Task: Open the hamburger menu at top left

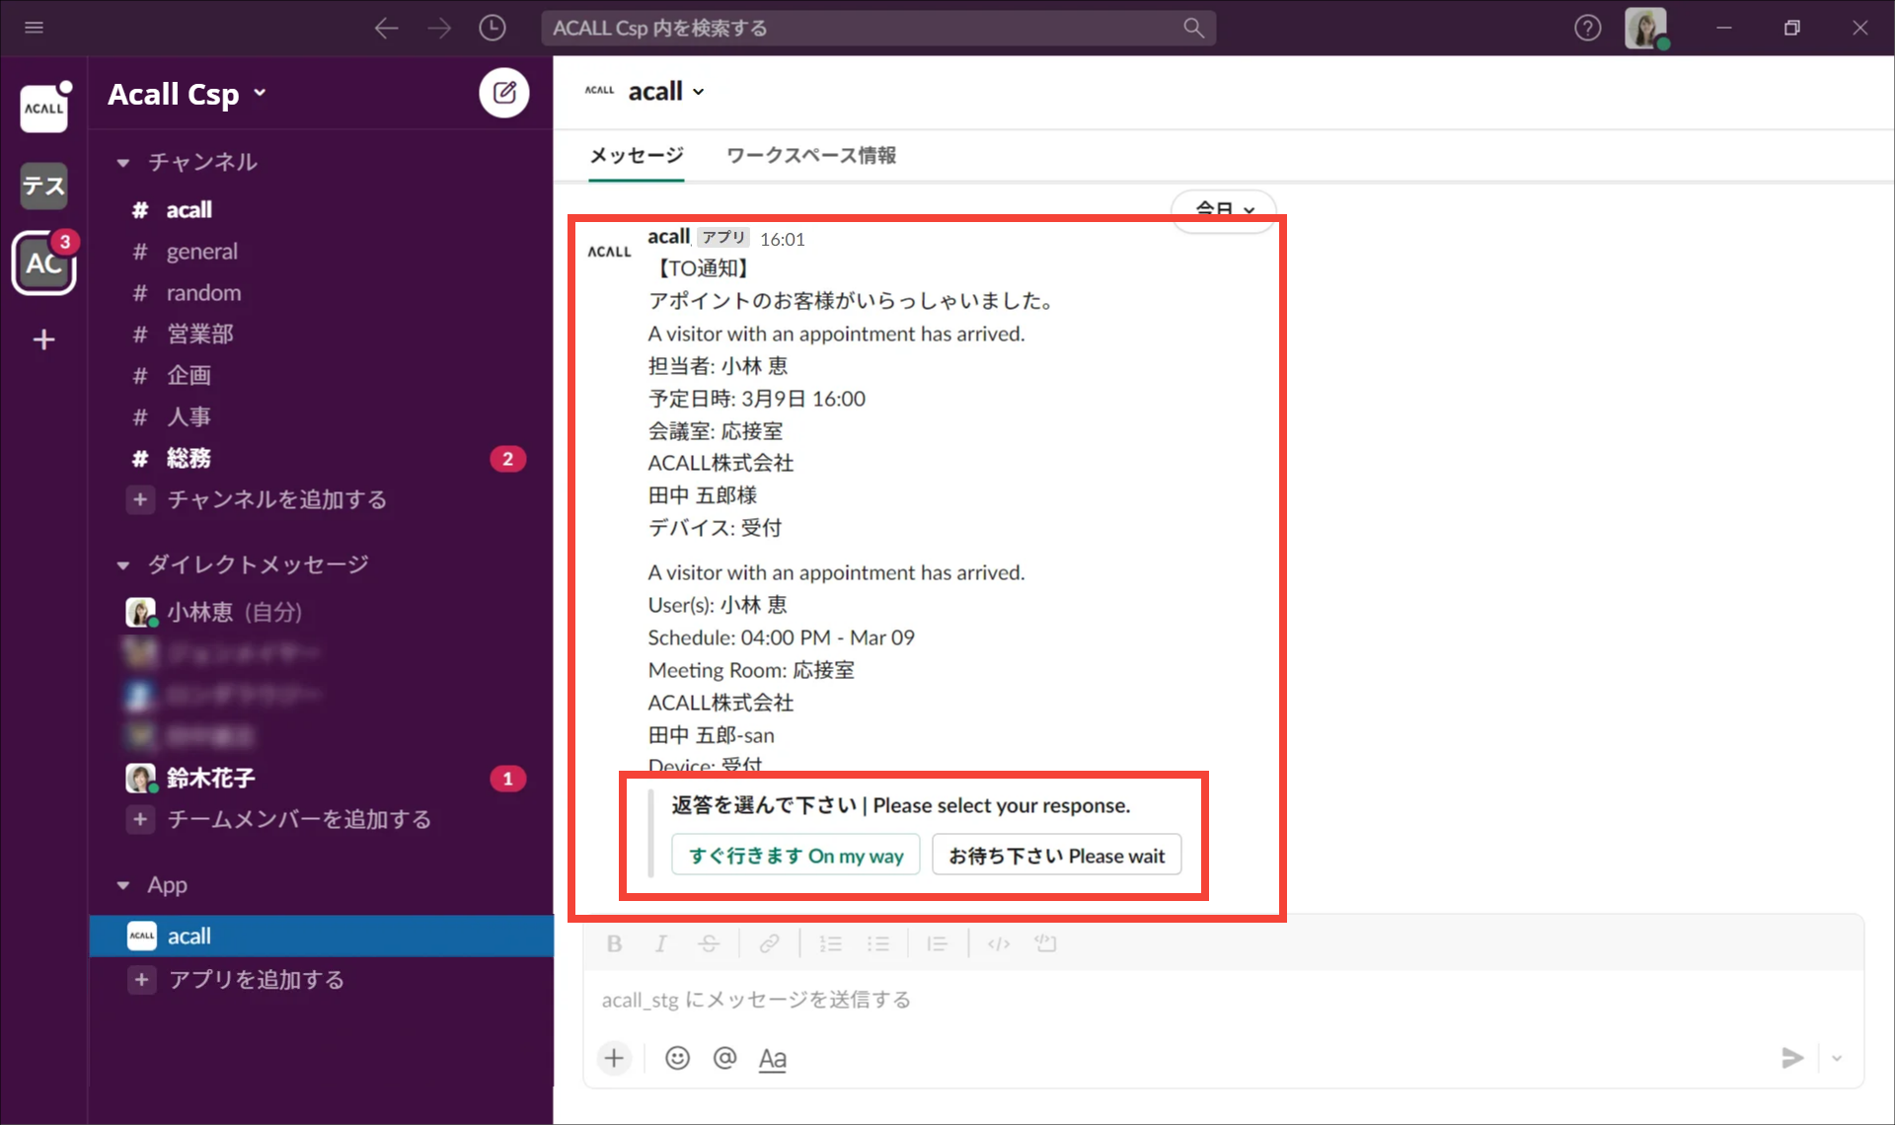Action: [34, 28]
